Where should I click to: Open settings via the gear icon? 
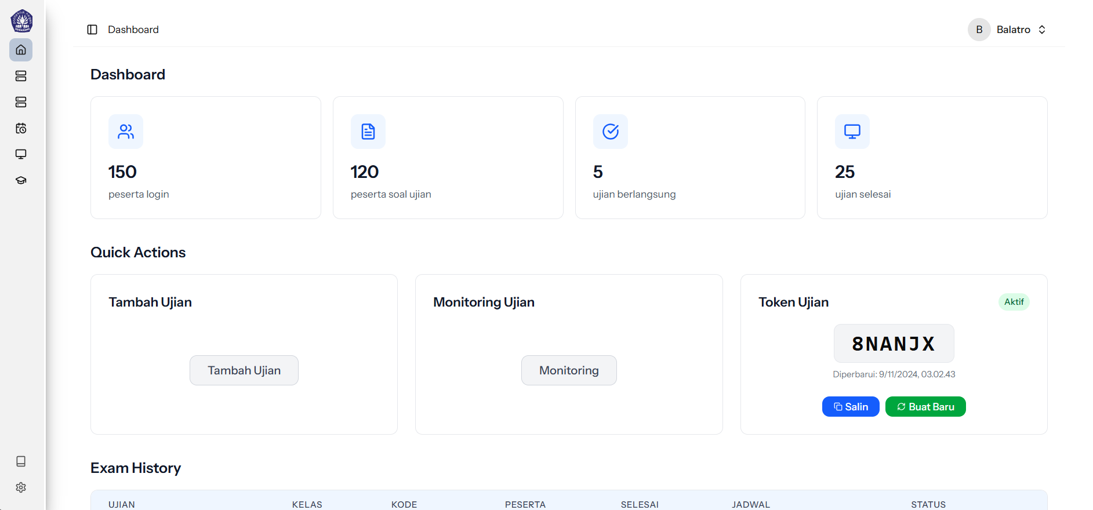click(21, 487)
